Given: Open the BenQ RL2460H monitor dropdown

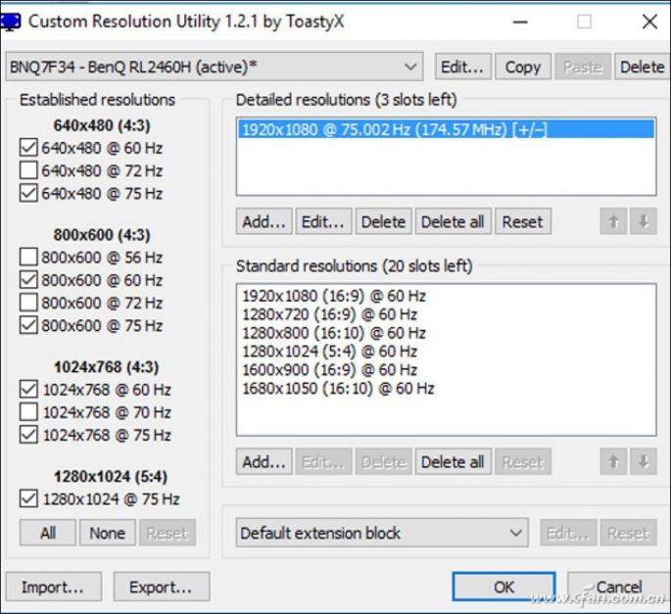Looking at the screenshot, I should point(215,67).
